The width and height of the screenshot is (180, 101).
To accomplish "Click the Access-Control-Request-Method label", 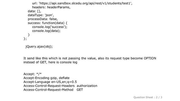I will pos(48,90).
